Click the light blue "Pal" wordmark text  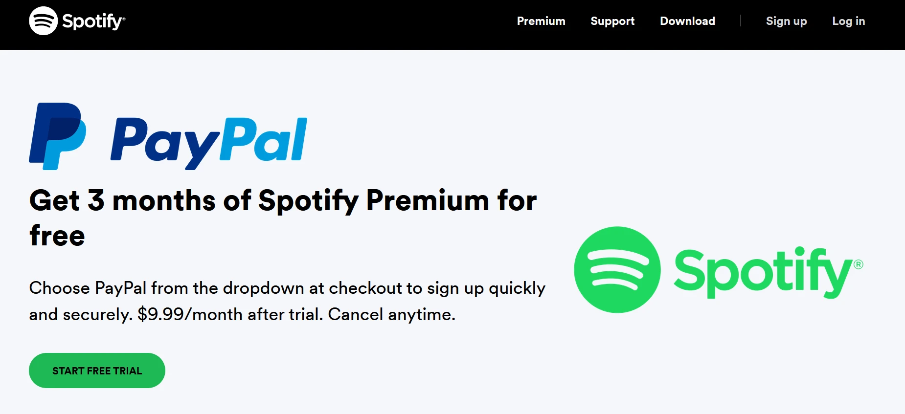pyautogui.click(x=263, y=139)
